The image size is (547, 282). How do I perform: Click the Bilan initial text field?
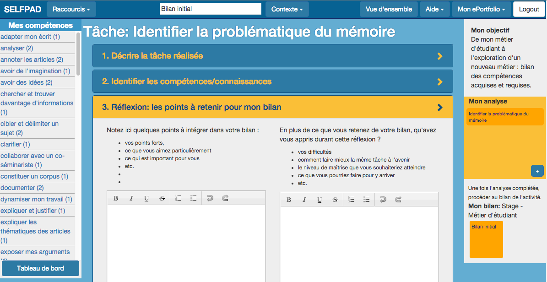coord(210,9)
